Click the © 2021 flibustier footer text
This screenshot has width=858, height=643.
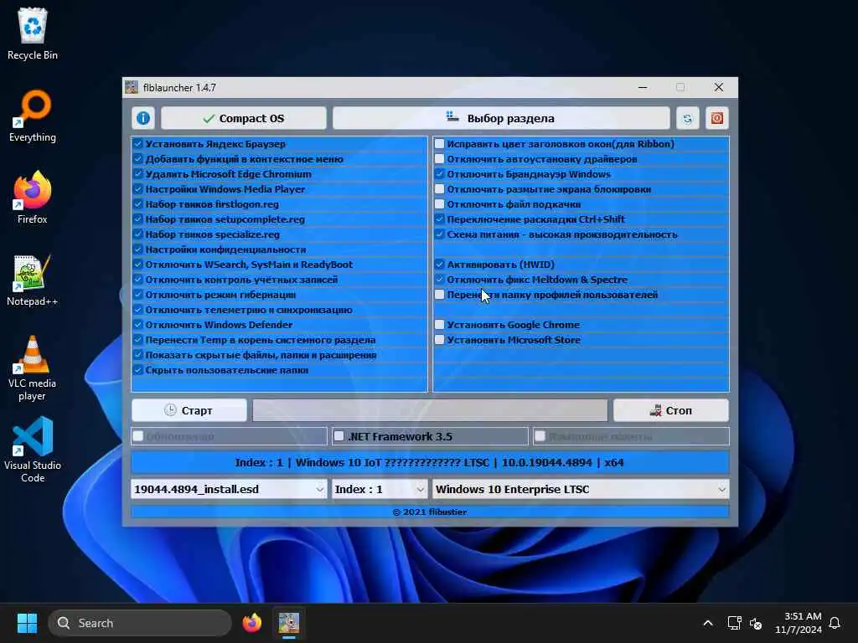[x=430, y=512]
